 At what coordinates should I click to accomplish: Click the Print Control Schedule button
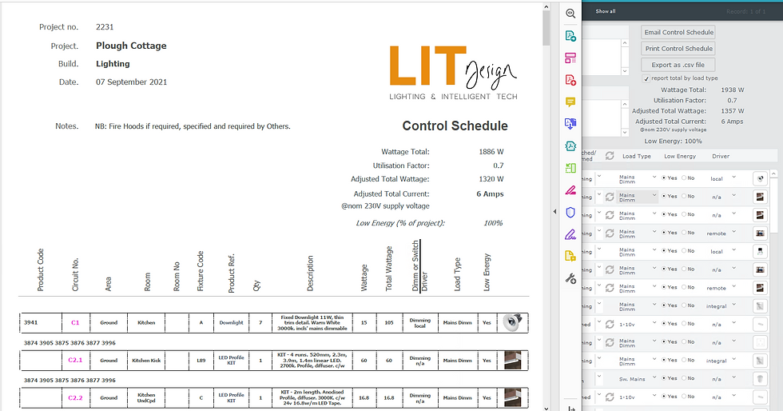click(678, 49)
